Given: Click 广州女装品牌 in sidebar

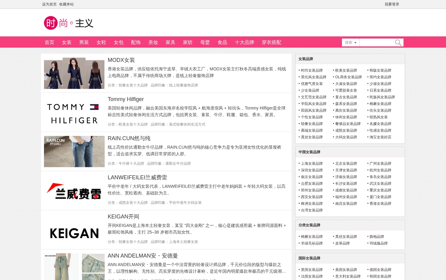Looking at the screenshot, I should (x=380, y=164).
